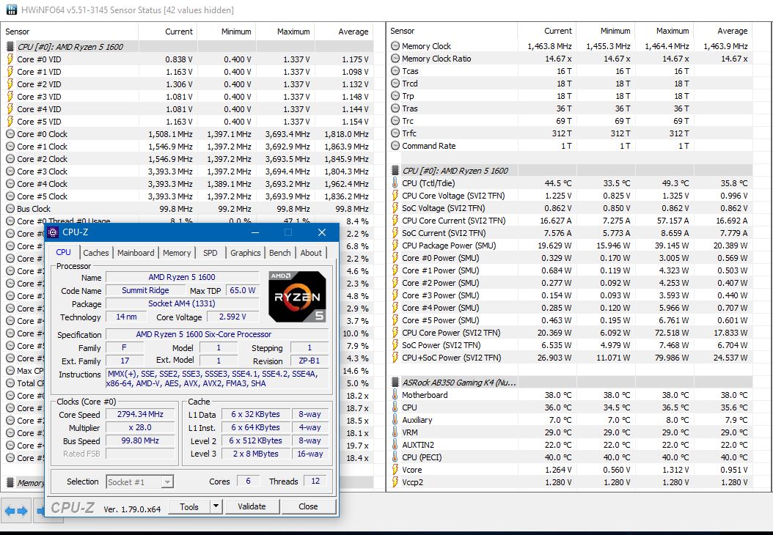Click the blue left-right arrows button in HWiNFO toolbar

coord(16,511)
